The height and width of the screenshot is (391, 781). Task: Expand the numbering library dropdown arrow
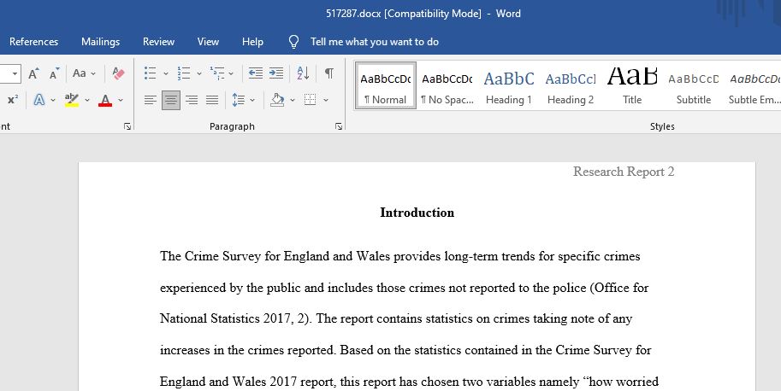click(x=199, y=74)
